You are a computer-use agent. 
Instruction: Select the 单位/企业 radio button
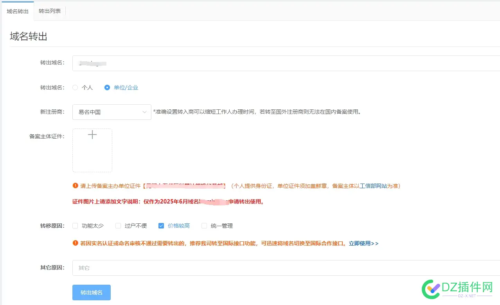tap(107, 87)
